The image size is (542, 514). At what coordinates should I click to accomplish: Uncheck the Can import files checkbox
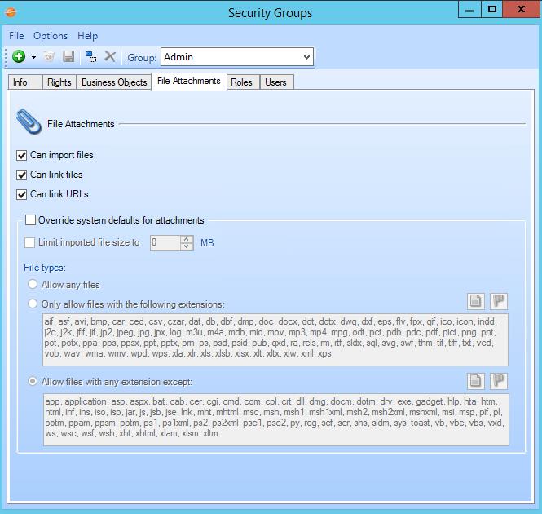click(22, 155)
